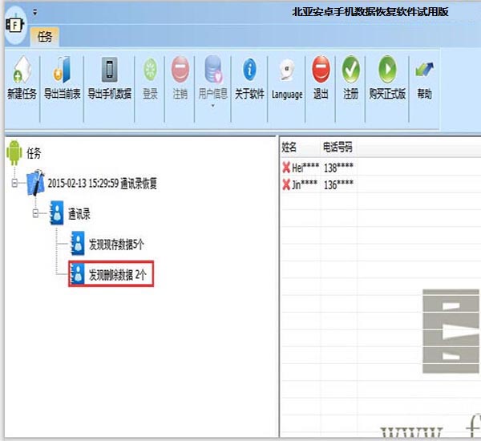This screenshot has width=481, height=441.
Task: Click the red X beside Jin****
Action: pos(286,184)
